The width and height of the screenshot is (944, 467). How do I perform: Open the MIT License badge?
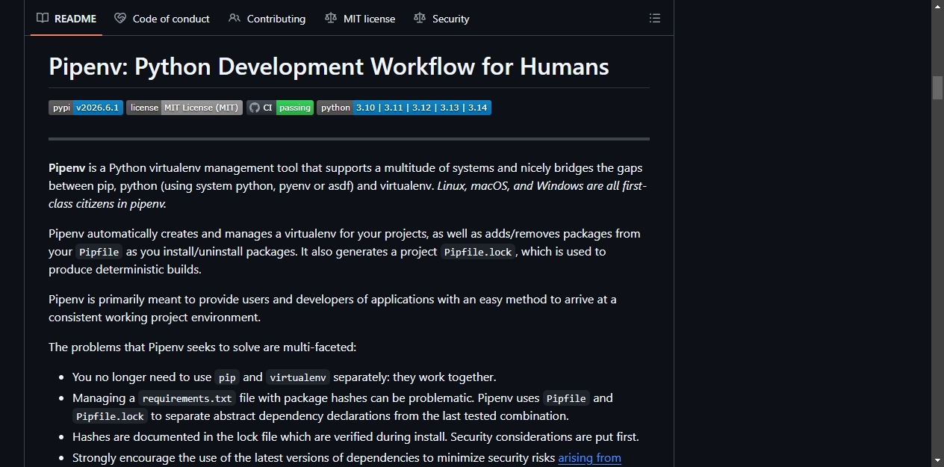click(x=184, y=108)
